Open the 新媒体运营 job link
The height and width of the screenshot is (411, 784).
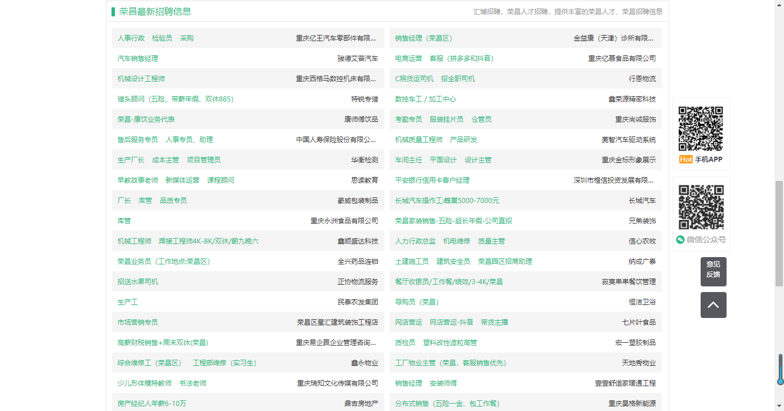182,180
